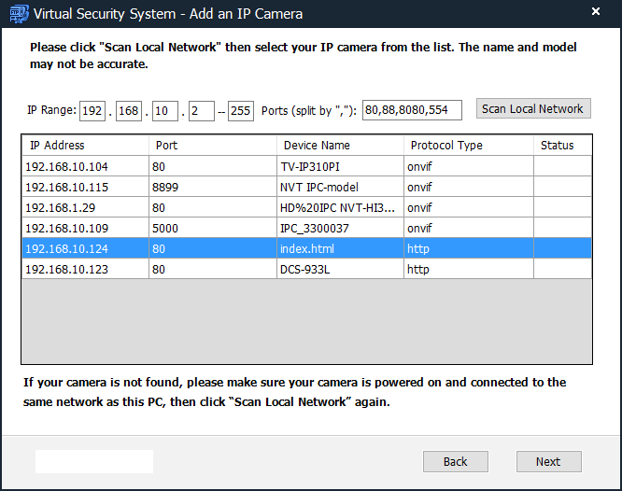Click the Scan Local Network button
The image size is (622, 491).
pyautogui.click(x=532, y=109)
